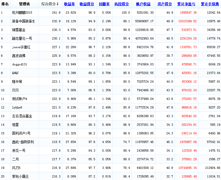Click asset score 49.9

tap(170, 21)
